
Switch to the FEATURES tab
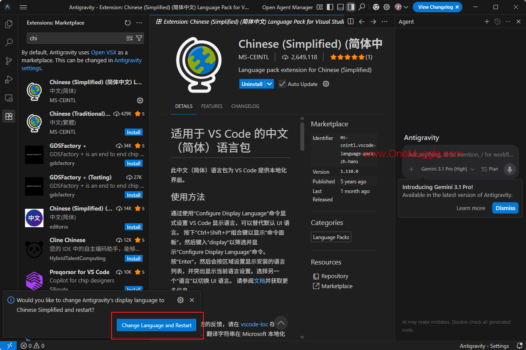pyautogui.click(x=212, y=106)
